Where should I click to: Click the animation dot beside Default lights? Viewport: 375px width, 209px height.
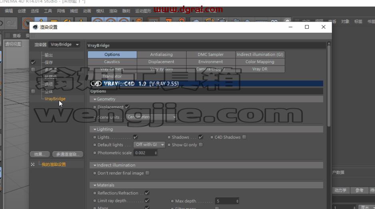pos(95,145)
